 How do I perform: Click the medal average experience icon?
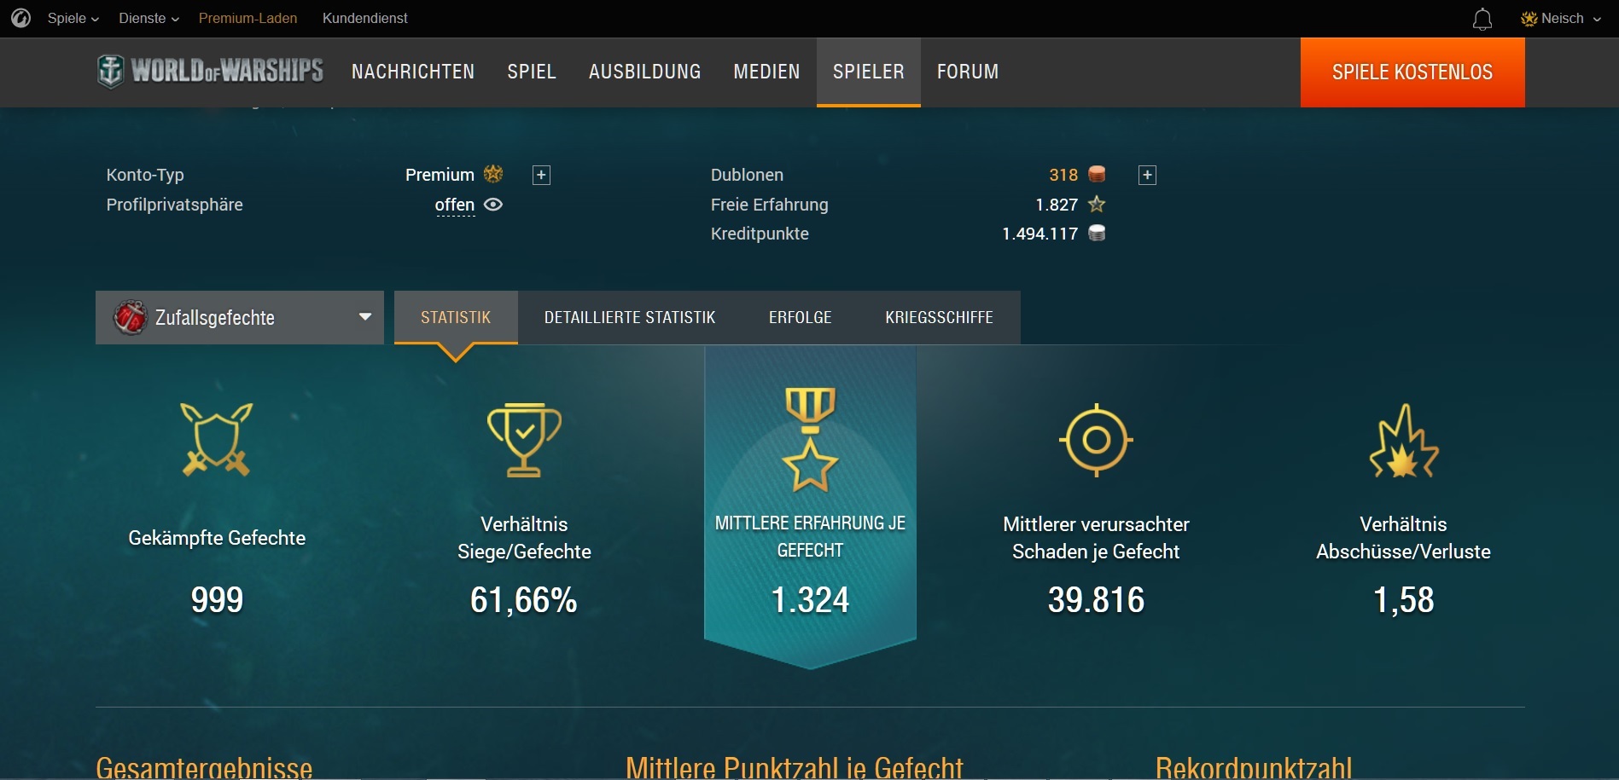point(810,440)
